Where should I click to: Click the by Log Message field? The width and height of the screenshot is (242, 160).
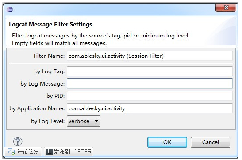150,83
